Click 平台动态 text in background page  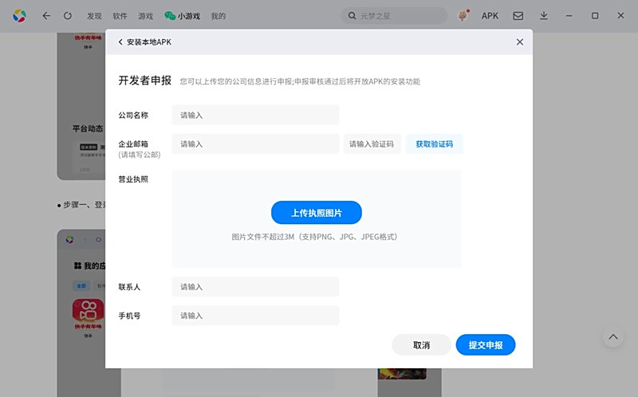point(88,128)
